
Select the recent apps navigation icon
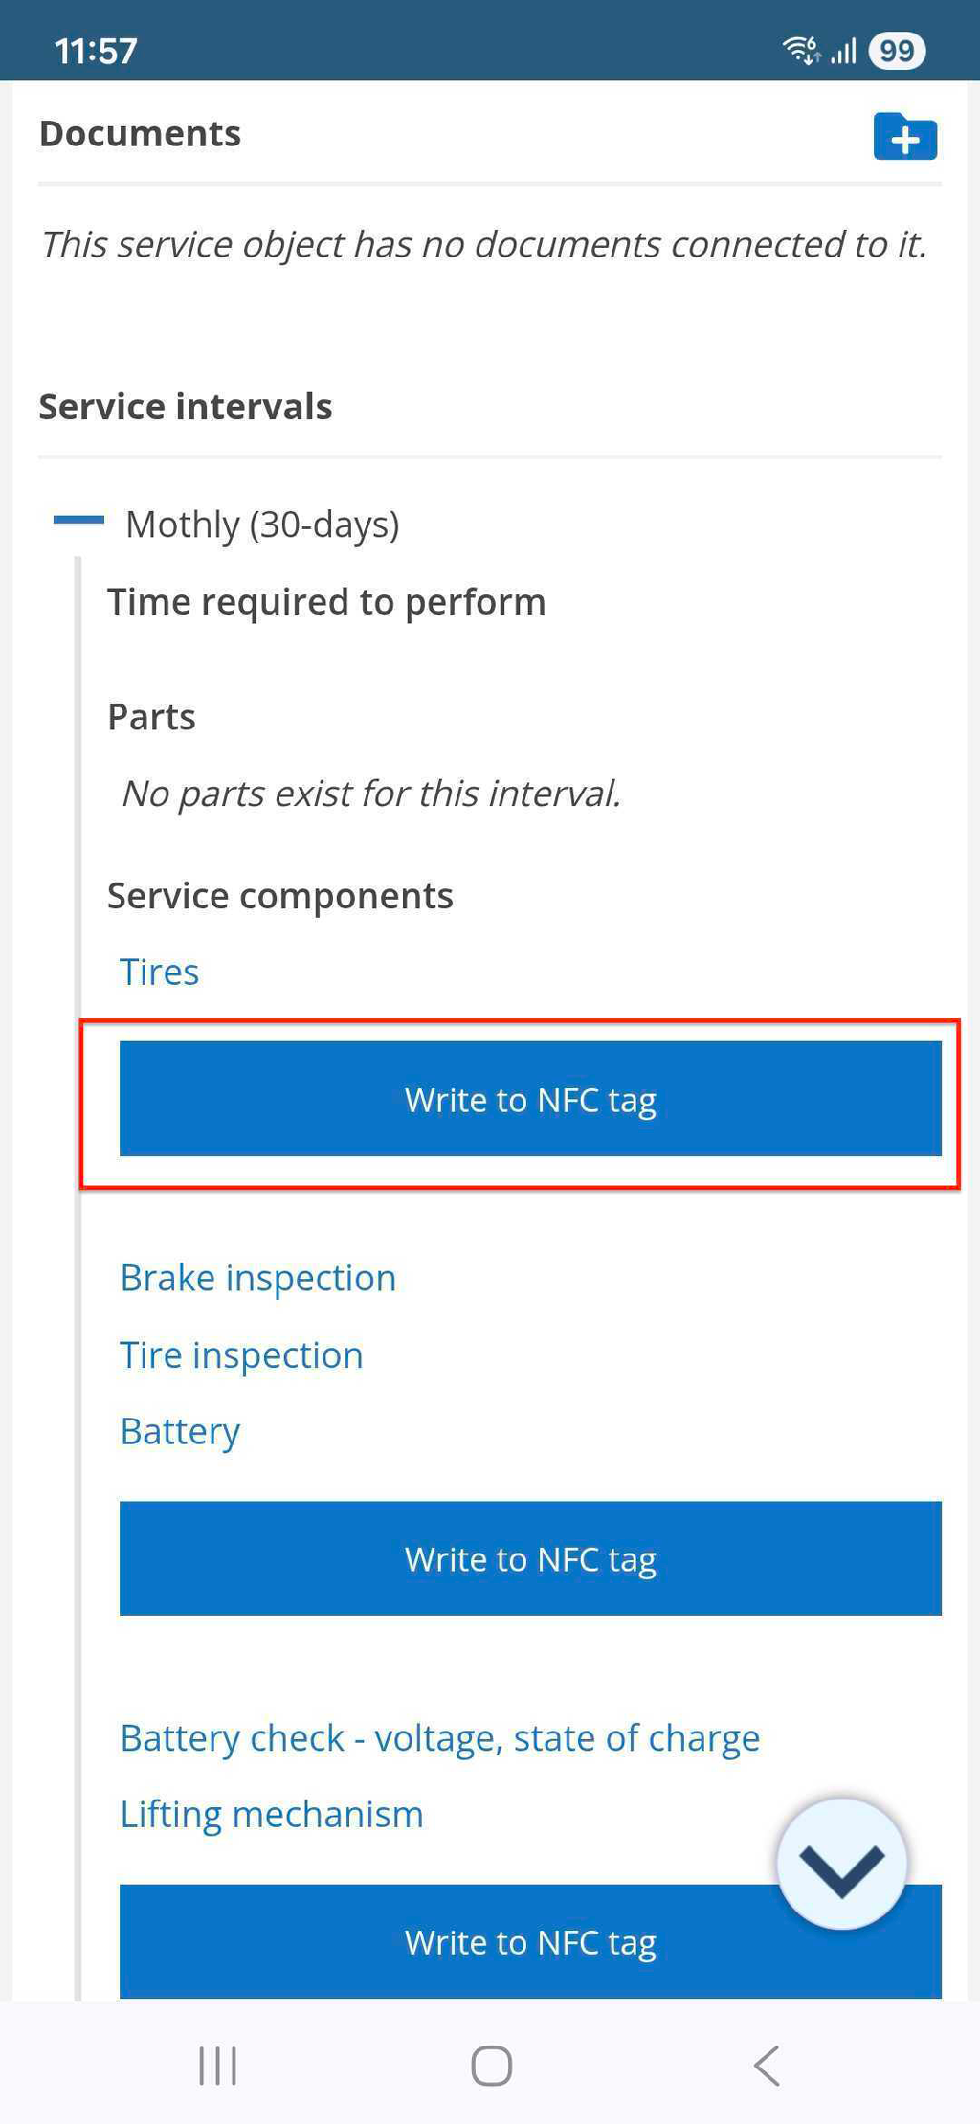click(x=216, y=2065)
